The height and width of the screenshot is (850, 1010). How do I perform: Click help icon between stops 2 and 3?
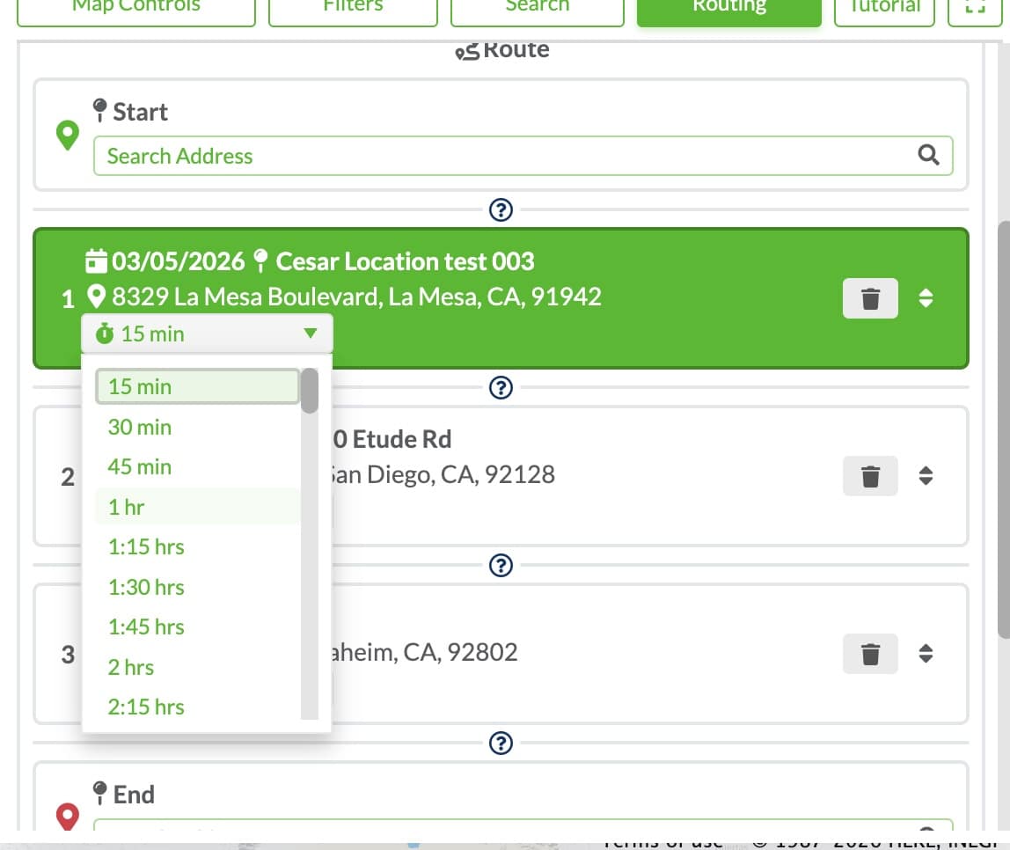pyautogui.click(x=501, y=565)
